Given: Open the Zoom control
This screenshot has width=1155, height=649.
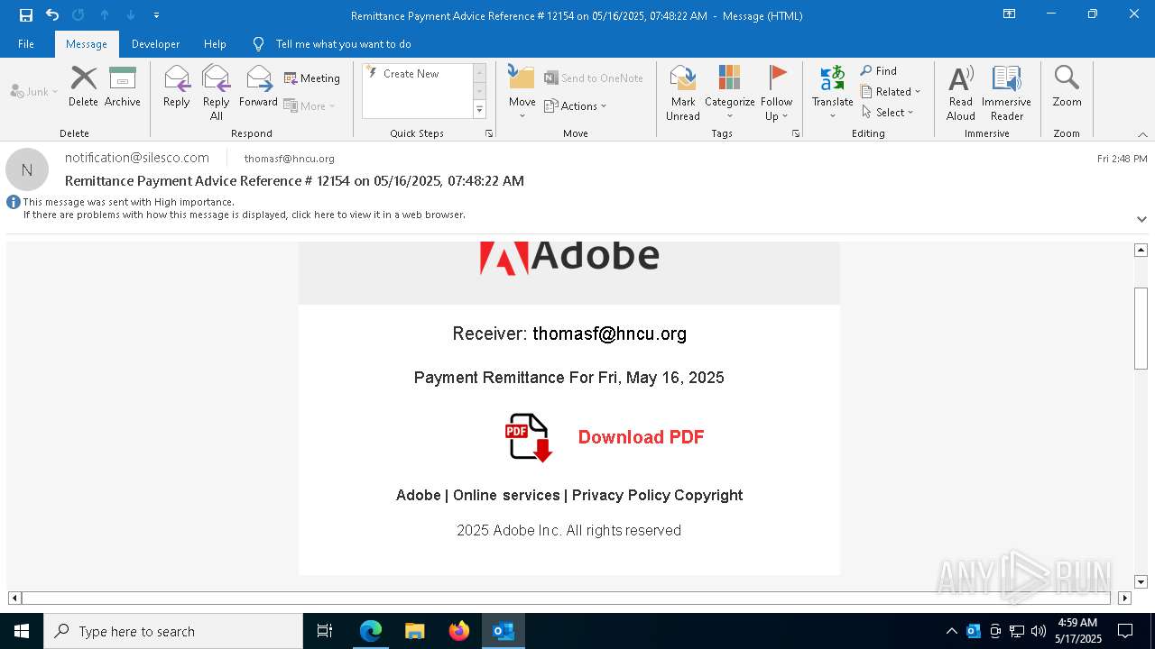Looking at the screenshot, I should coord(1067,87).
